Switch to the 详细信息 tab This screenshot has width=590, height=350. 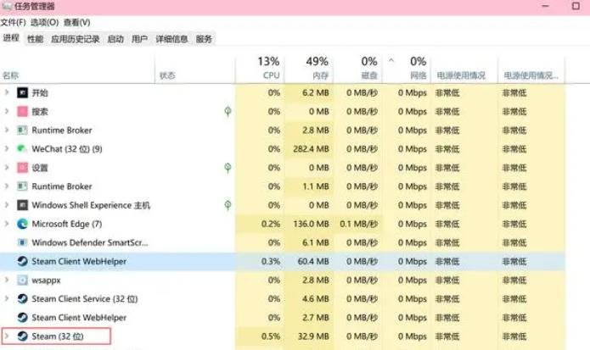click(171, 39)
